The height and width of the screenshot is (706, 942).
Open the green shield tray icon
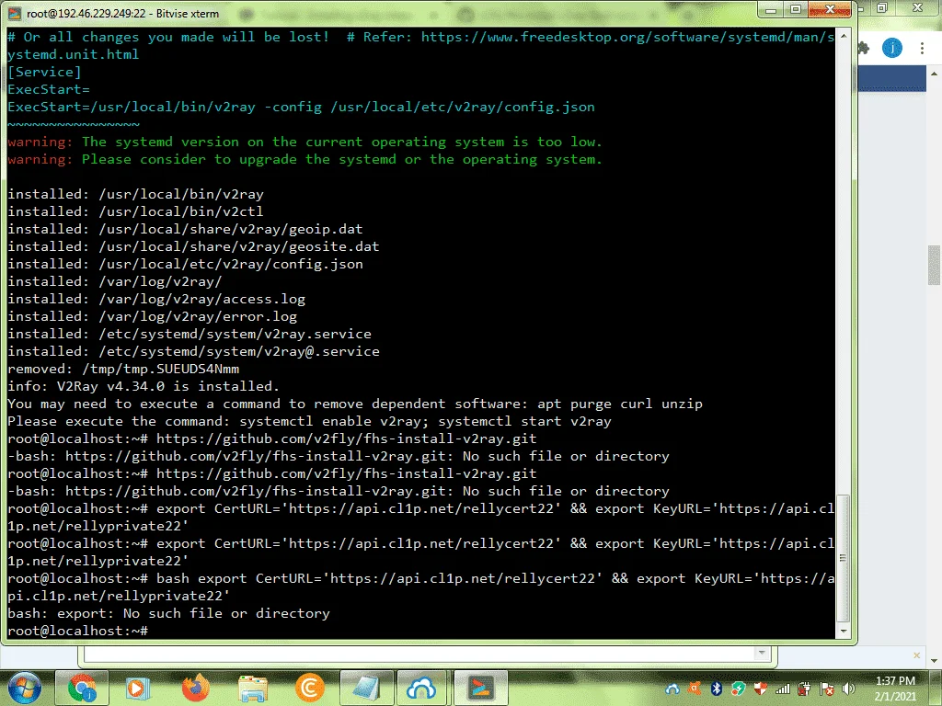[739, 689]
